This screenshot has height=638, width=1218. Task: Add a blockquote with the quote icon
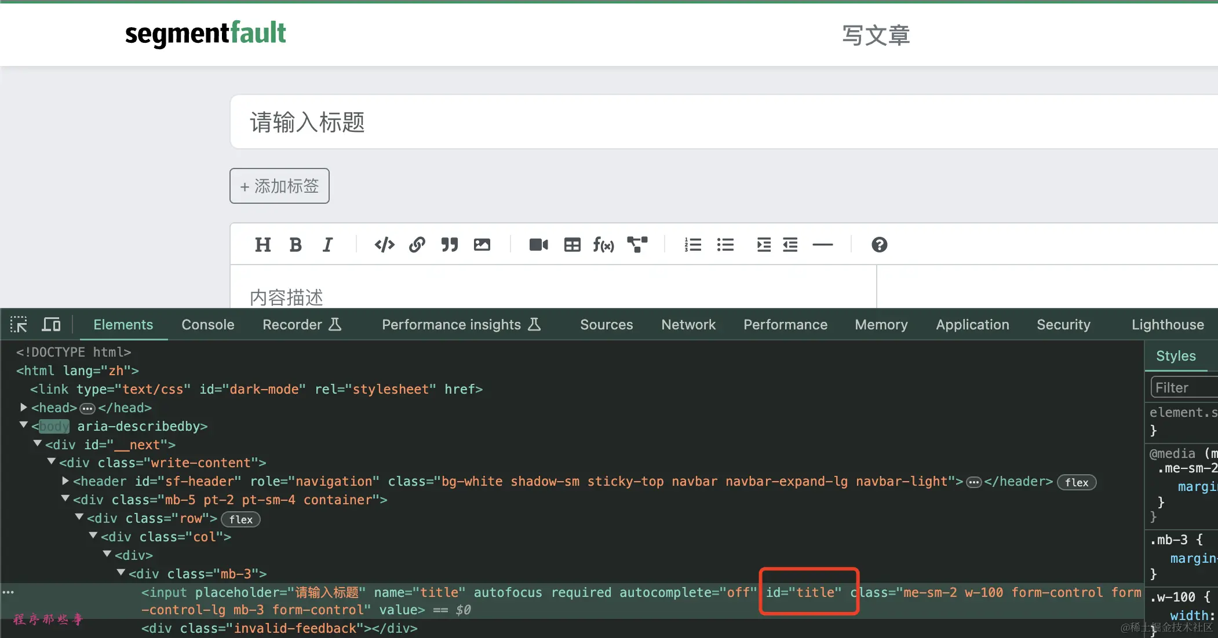tap(449, 245)
